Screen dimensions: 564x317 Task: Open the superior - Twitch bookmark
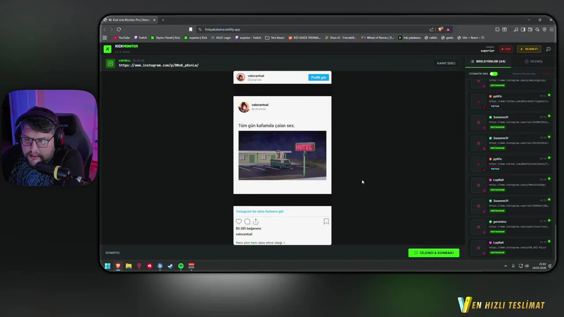248,37
